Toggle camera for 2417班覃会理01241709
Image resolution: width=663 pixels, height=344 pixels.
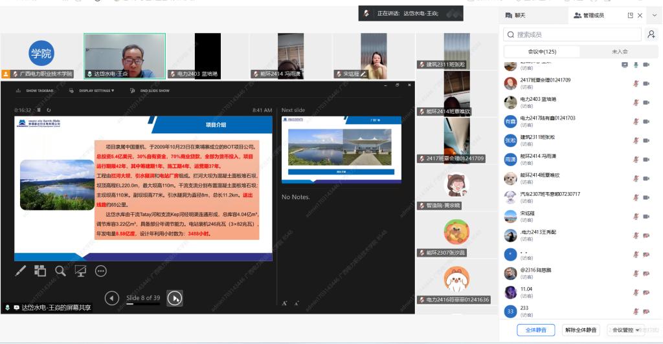point(646,83)
